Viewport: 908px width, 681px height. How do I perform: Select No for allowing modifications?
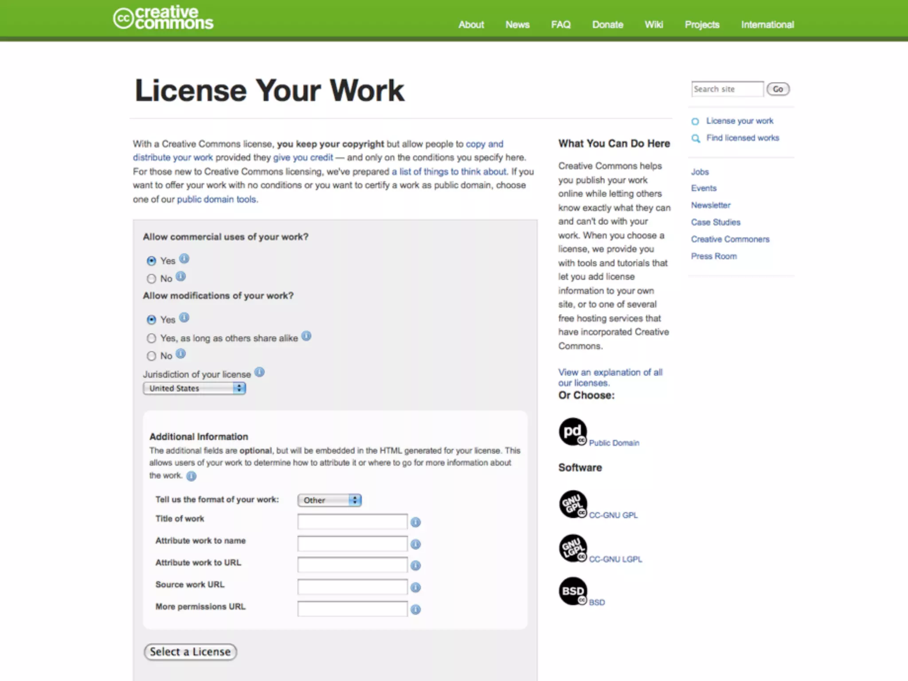click(152, 356)
